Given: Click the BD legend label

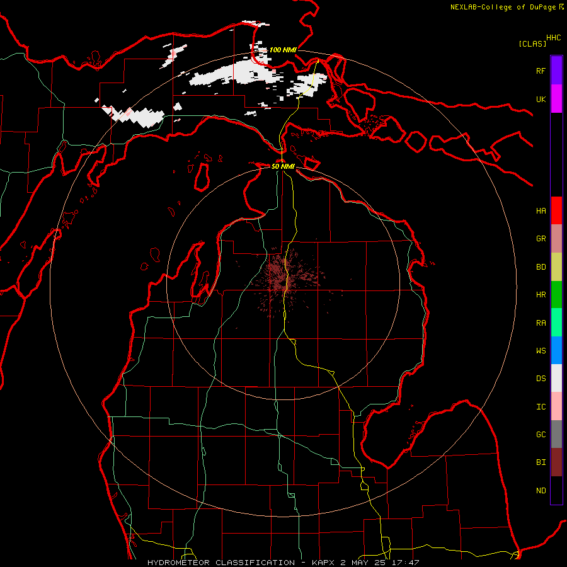Looking at the screenshot, I should pos(541,266).
